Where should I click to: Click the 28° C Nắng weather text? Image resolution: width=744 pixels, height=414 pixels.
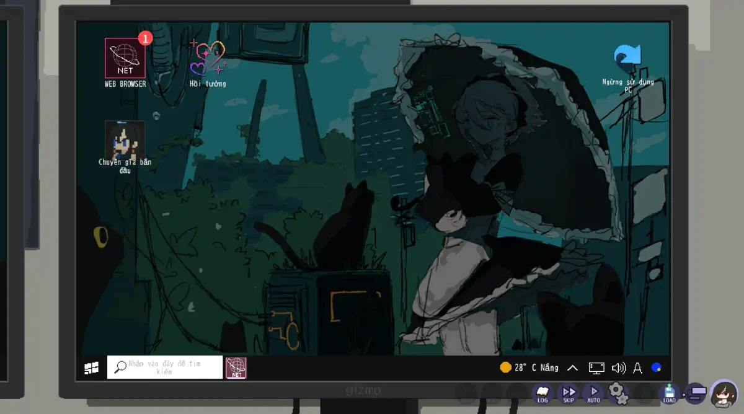pos(536,368)
